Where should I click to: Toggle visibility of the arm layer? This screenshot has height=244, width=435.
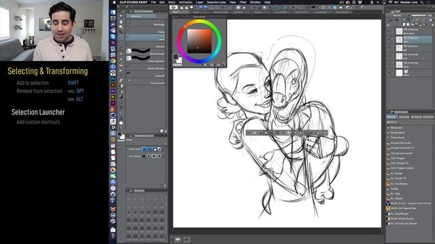click(x=388, y=56)
